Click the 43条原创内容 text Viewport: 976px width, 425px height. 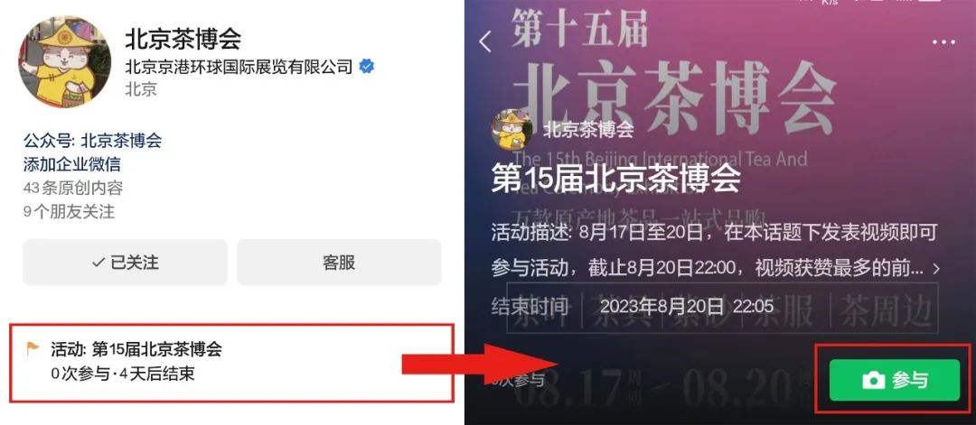pyautogui.click(x=73, y=188)
